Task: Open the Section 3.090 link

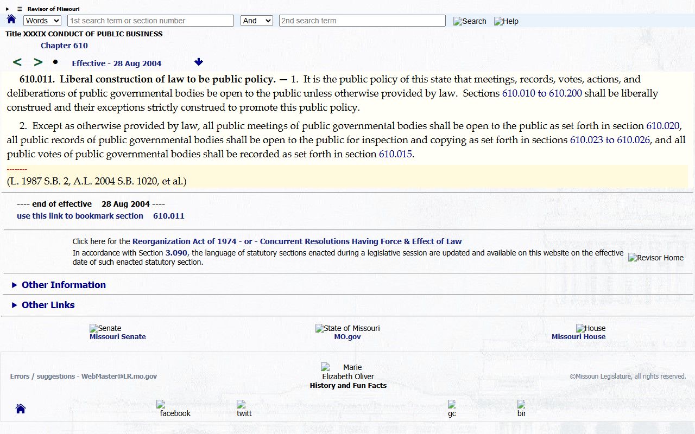Action: pyautogui.click(x=176, y=253)
